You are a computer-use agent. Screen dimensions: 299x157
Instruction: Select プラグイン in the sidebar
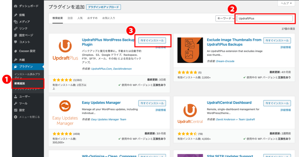click(x=28, y=67)
